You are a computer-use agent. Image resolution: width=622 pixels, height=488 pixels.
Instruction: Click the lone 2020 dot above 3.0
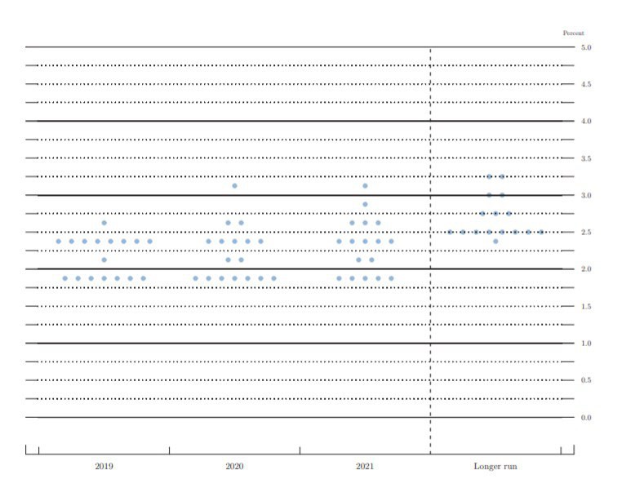click(234, 186)
